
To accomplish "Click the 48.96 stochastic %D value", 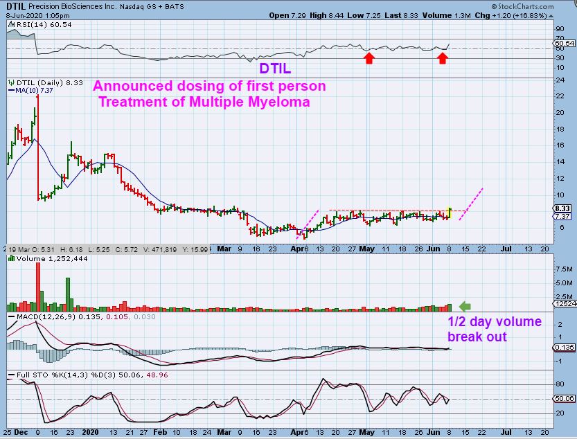I will (157, 375).
